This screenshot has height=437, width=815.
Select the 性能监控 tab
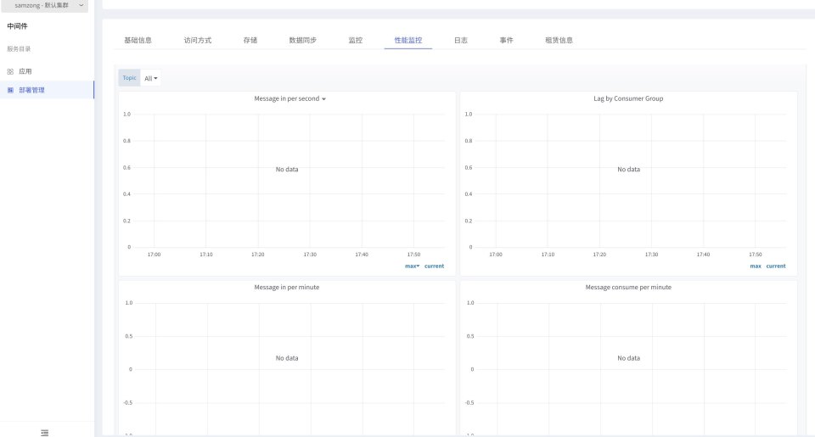[x=407, y=40]
